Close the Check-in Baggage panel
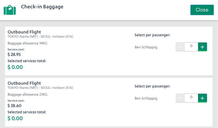 click(x=202, y=10)
